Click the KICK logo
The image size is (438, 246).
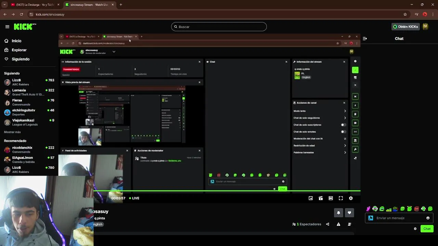click(x=25, y=27)
